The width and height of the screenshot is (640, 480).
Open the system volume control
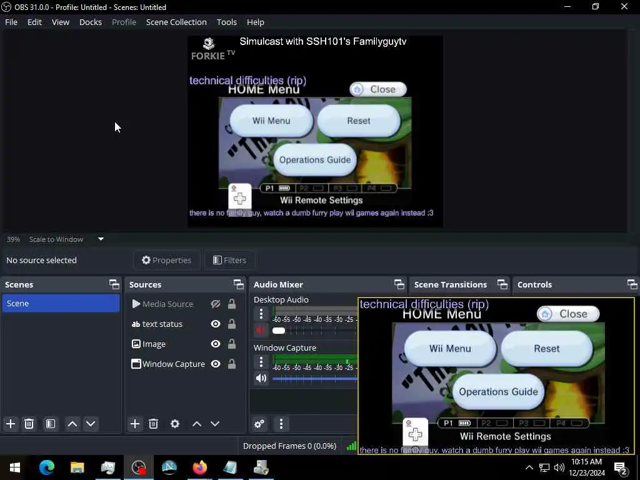pyautogui.click(x=559, y=467)
